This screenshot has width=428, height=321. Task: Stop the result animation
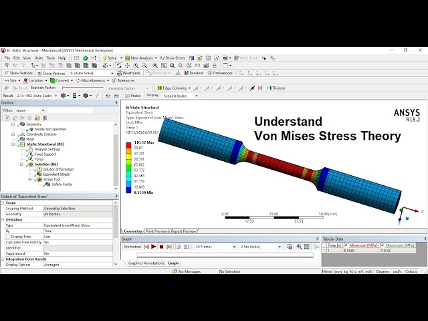point(161,247)
